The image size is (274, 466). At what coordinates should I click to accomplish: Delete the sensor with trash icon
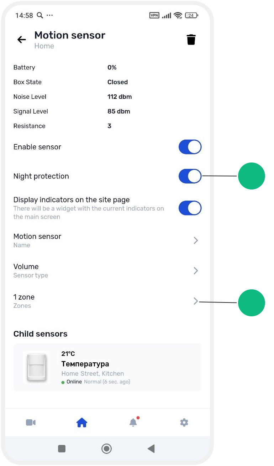coord(191,40)
